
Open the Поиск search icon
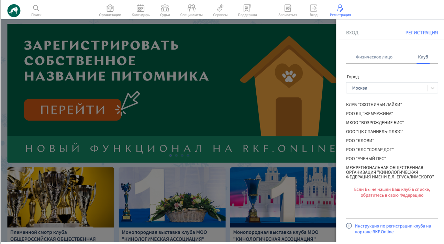pyautogui.click(x=36, y=8)
